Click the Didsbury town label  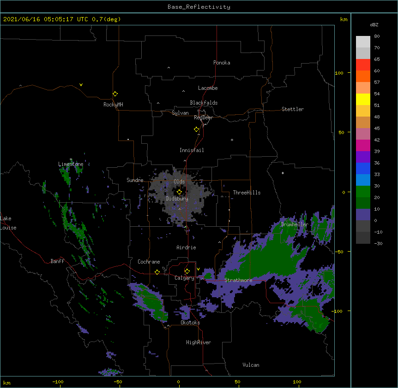pyautogui.click(x=177, y=199)
